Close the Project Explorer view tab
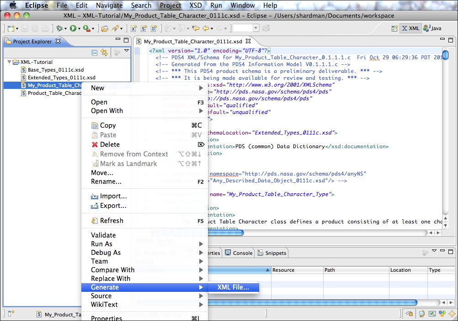 point(58,41)
